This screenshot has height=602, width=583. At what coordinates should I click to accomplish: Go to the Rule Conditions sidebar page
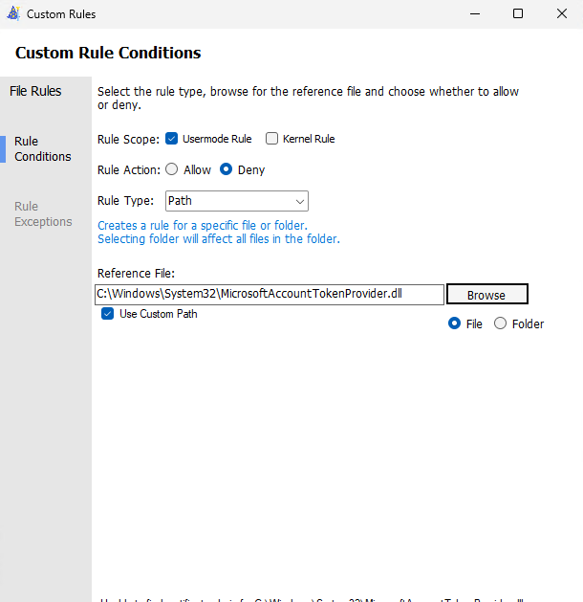coord(43,148)
